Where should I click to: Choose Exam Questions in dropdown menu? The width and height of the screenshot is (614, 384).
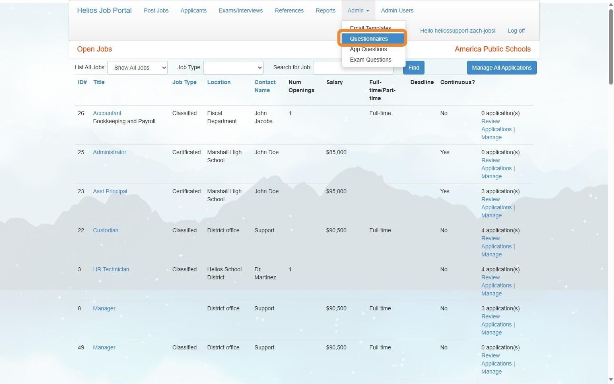click(x=370, y=60)
